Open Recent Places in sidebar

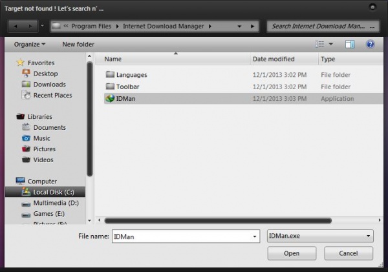tap(52, 95)
